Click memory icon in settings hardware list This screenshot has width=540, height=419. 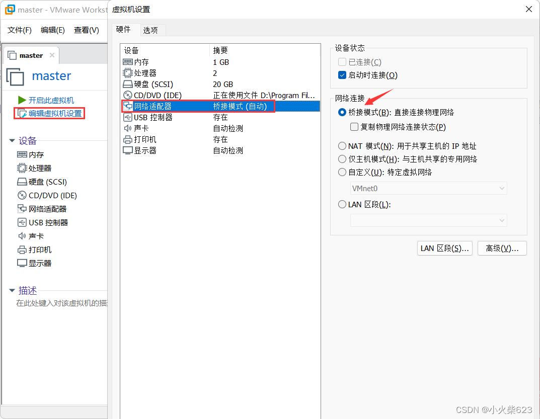(128, 62)
